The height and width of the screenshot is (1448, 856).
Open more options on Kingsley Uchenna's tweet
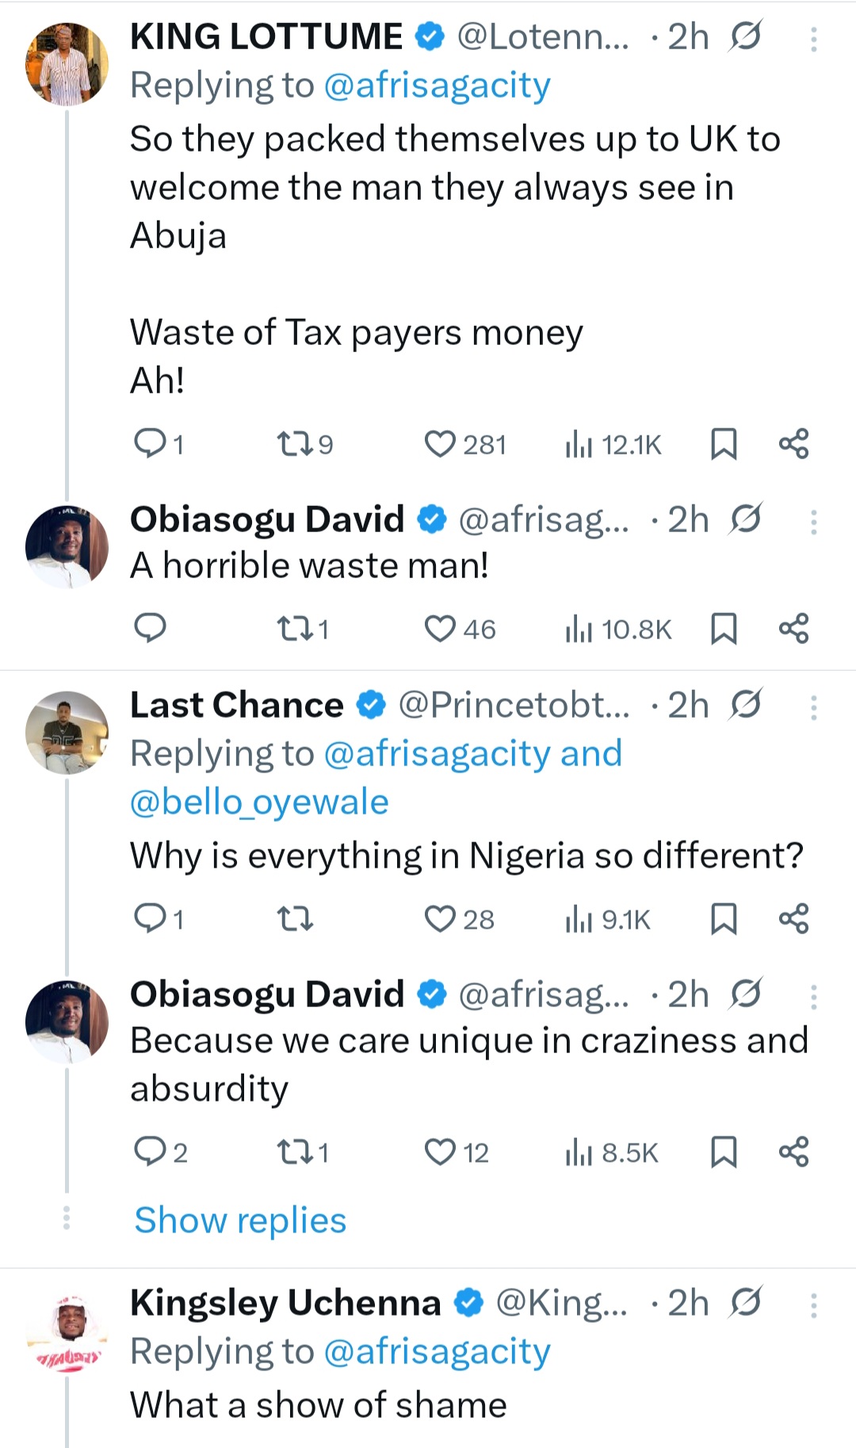click(813, 1304)
